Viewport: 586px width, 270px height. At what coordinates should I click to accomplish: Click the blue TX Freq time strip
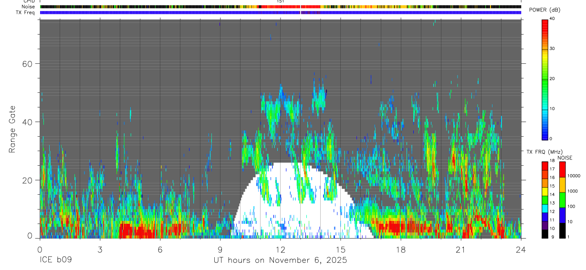tap(281, 12)
